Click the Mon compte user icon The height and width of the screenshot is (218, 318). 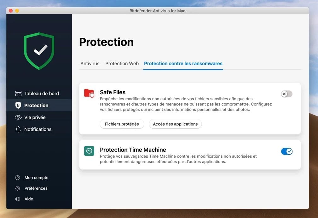point(18,177)
